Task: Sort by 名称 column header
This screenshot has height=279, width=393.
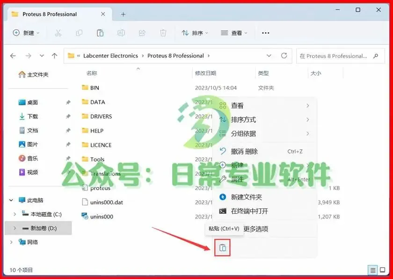Action: (92, 73)
